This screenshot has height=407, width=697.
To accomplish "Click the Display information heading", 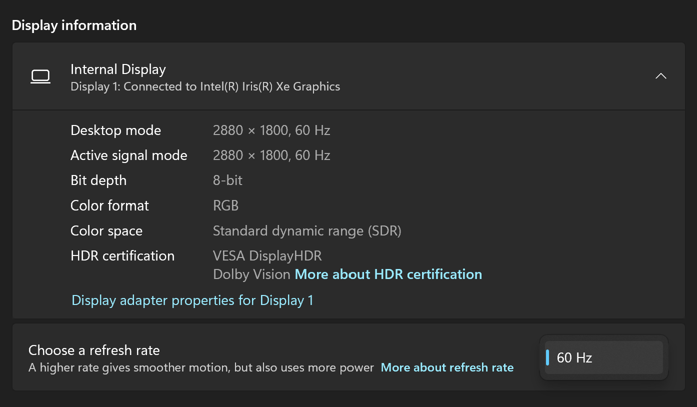I will [x=74, y=25].
